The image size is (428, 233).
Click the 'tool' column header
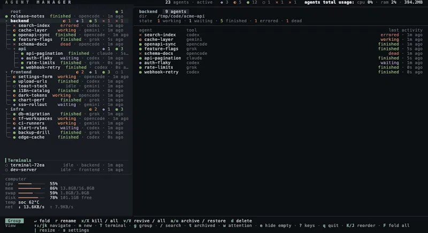pos(192,30)
